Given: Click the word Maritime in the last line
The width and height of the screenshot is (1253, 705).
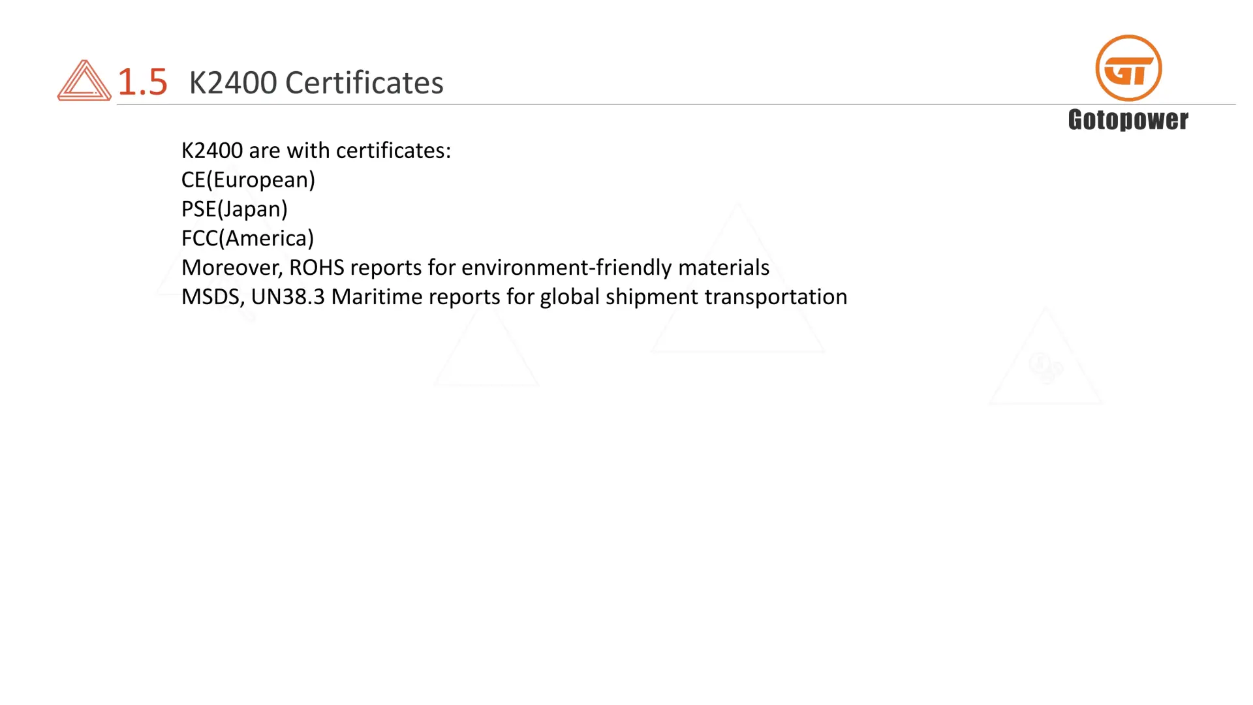Looking at the screenshot, I should point(377,297).
